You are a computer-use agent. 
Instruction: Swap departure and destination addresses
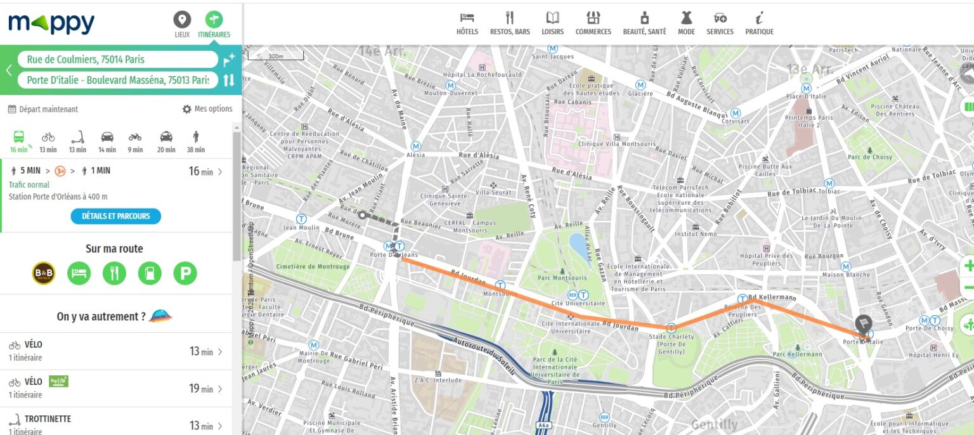click(x=229, y=80)
